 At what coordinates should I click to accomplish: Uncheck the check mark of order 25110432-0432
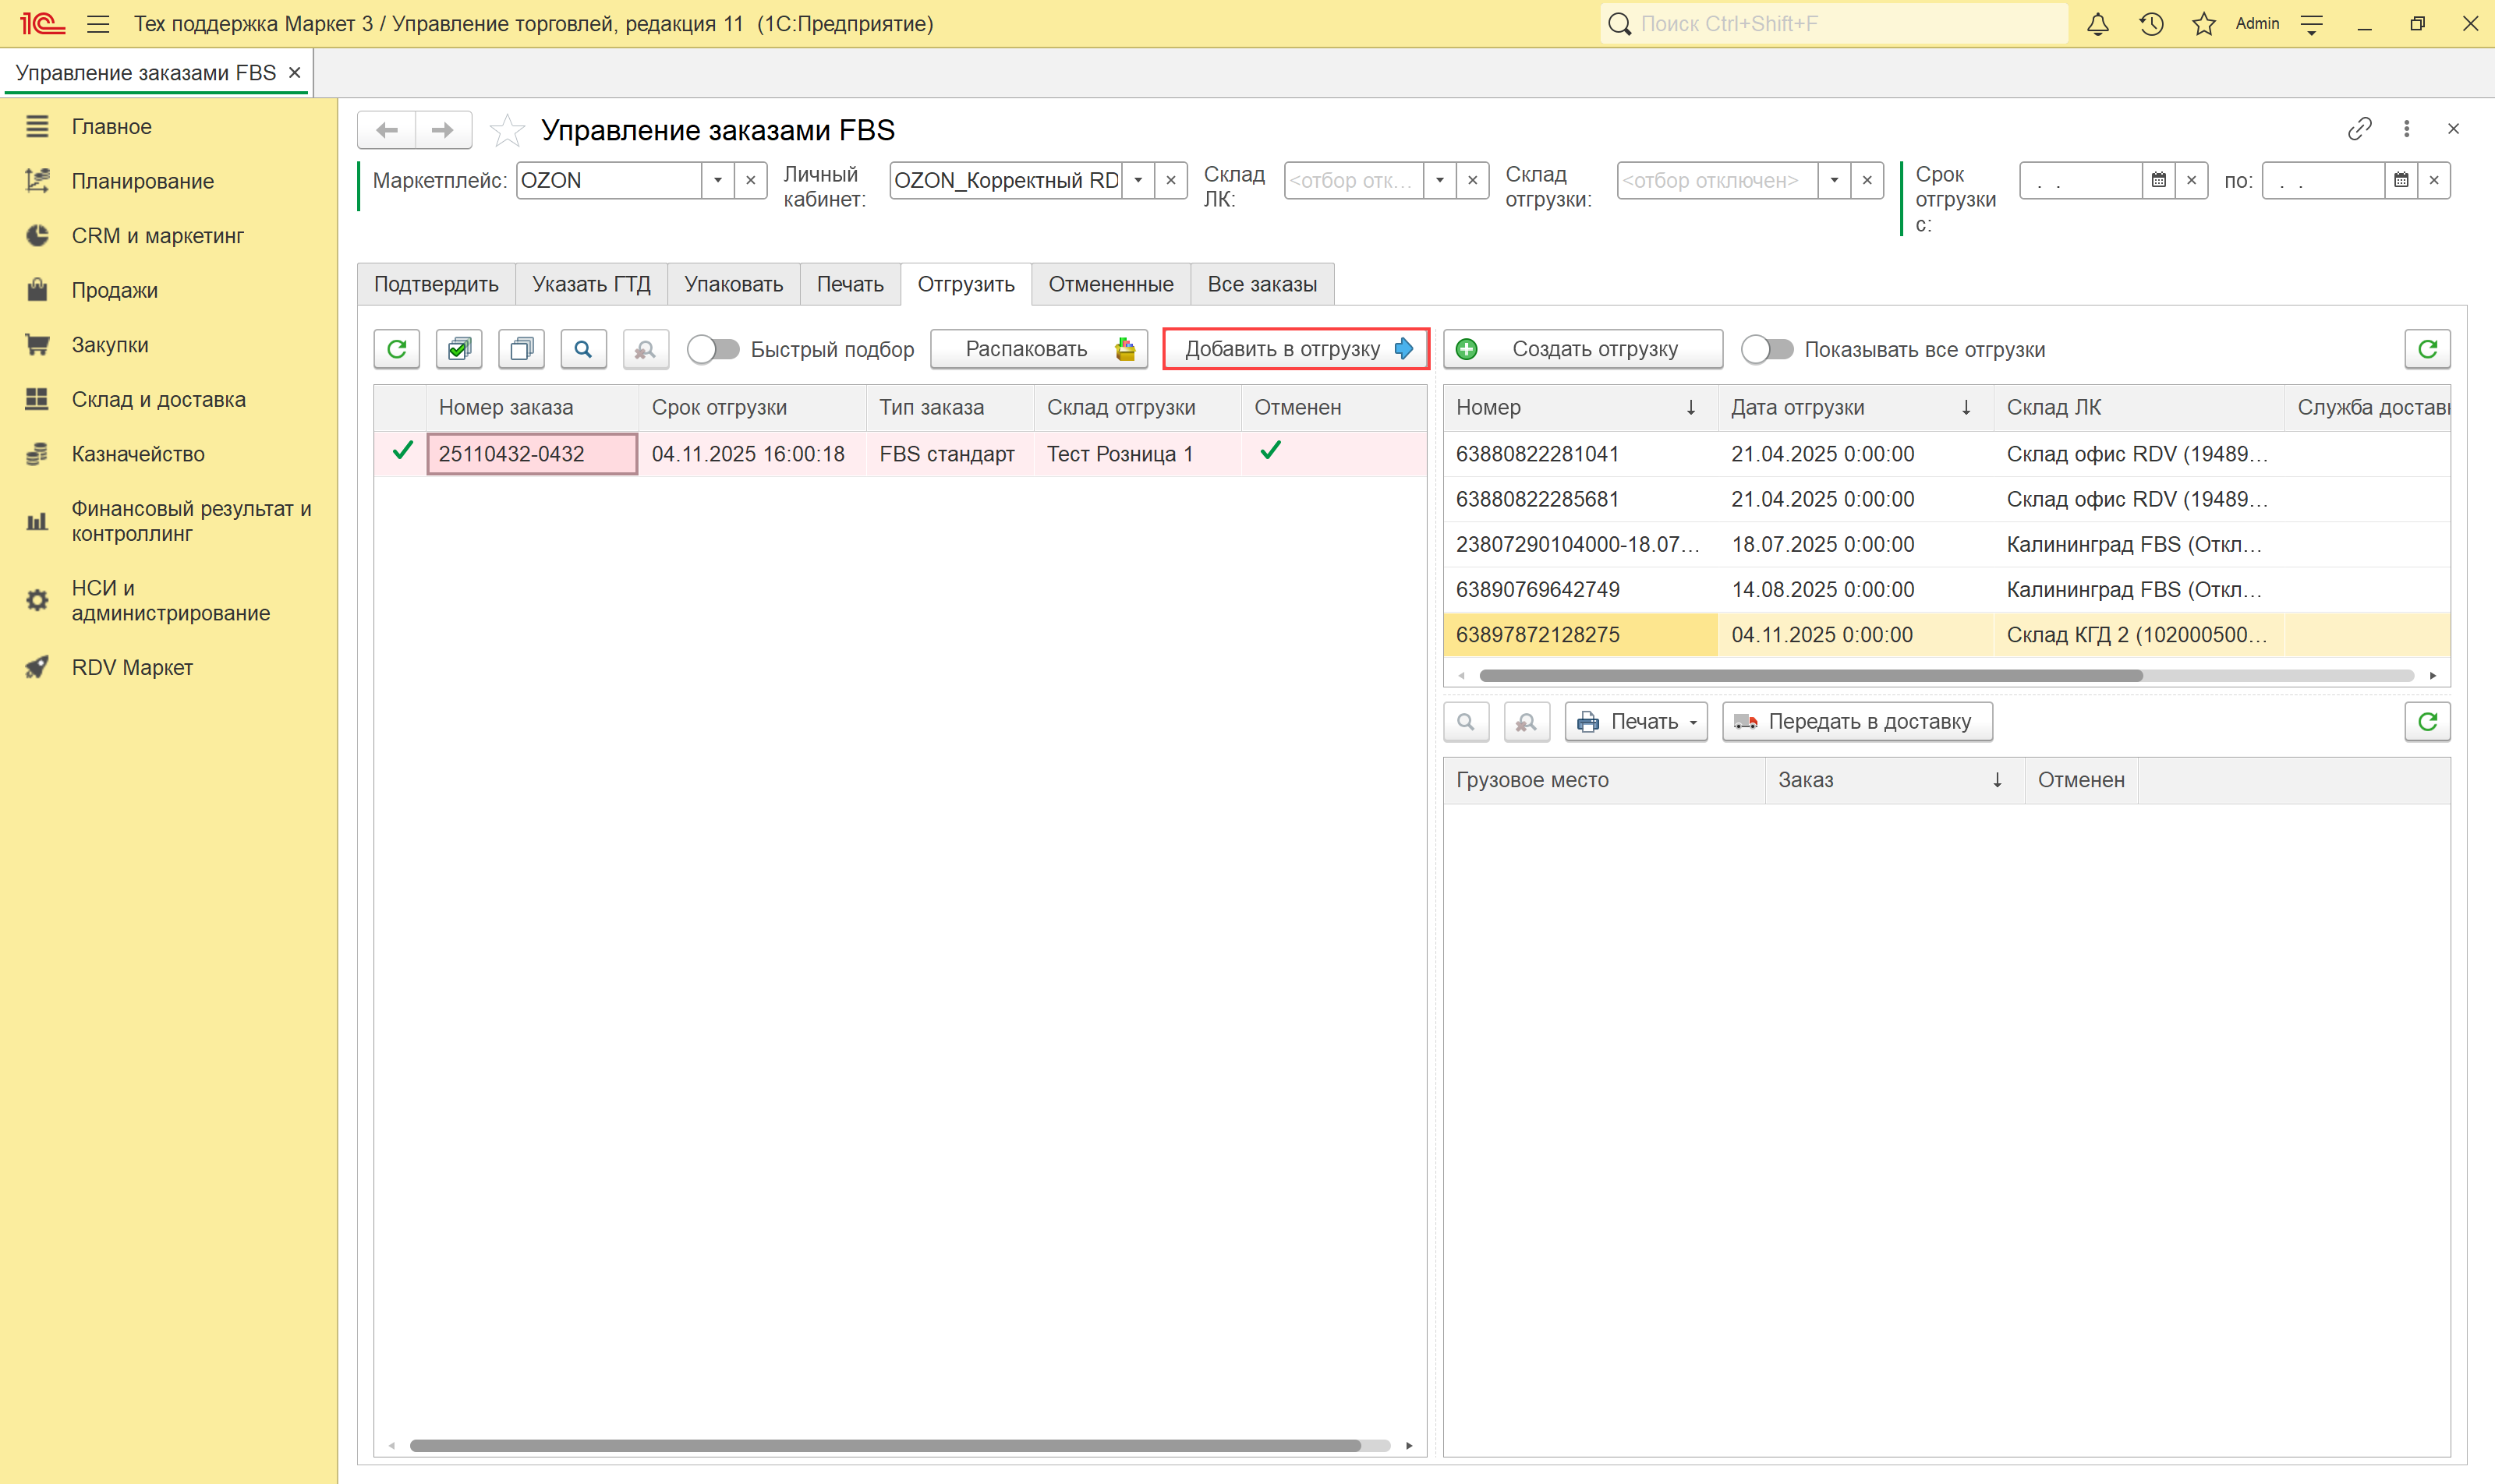(402, 452)
